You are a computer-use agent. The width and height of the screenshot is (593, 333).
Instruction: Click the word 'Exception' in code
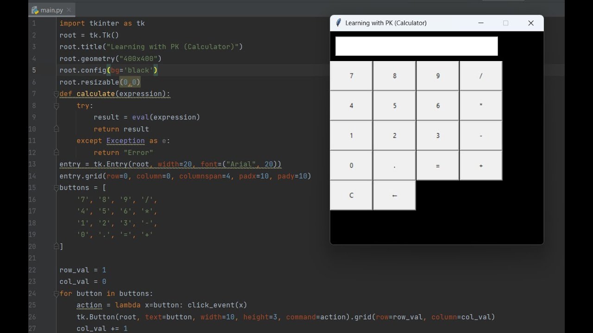click(x=126, y=141)
